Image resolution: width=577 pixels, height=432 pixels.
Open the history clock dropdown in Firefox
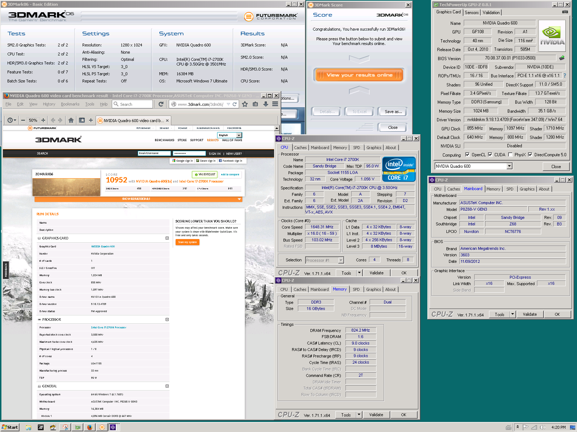tap(12, 120)
